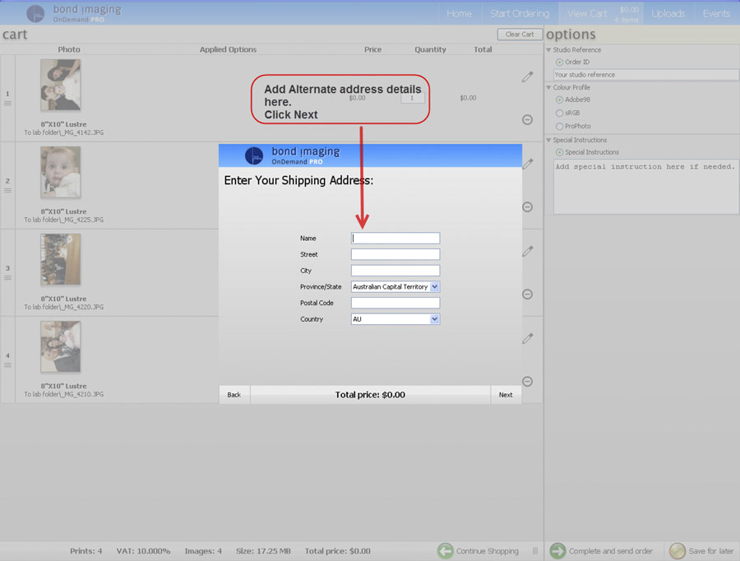The height and width of the screenshot is (561, 740).
Task: Open the Province/State dropdown
Action: pyautogui.click(x=435, y=287)
